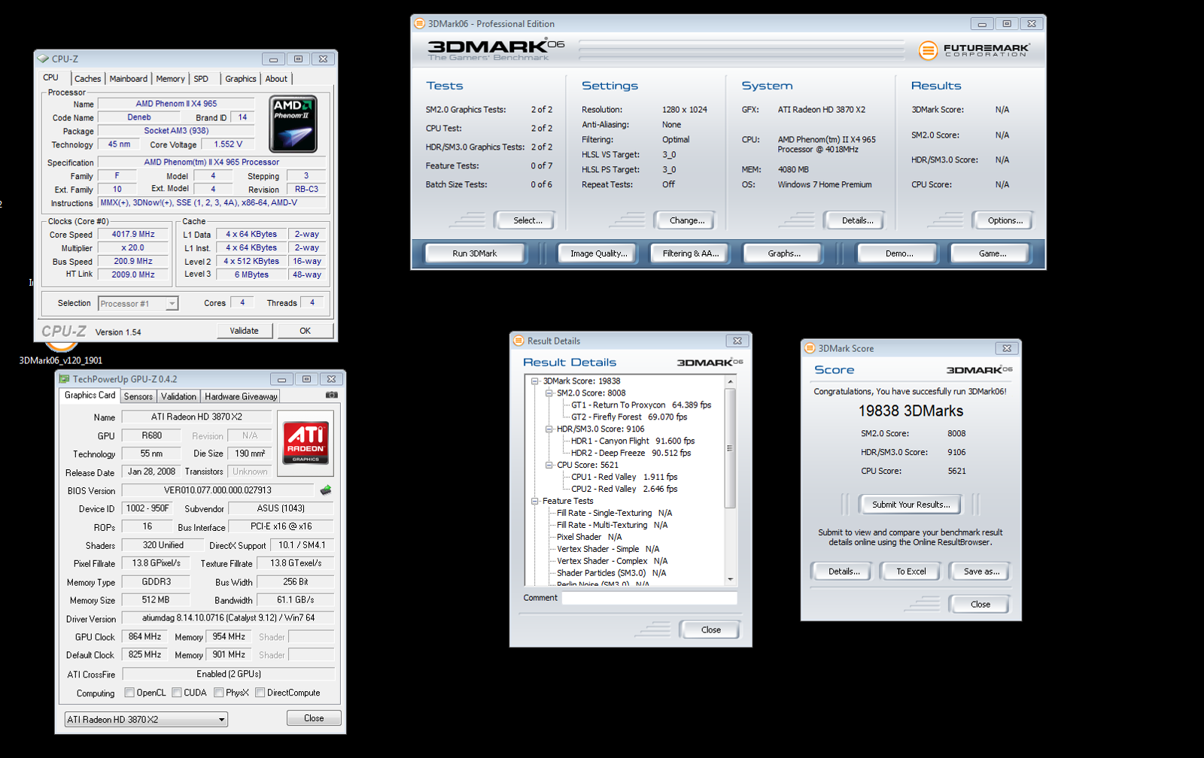Viewport: 1204px width, 758px height.
Task: Click the Futuremark Corporation logo
Action: pos(974,50)
